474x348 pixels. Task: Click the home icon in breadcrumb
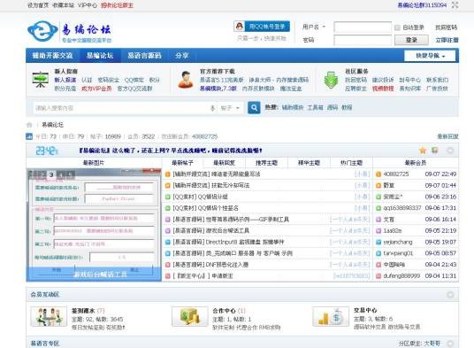(30, 125)
